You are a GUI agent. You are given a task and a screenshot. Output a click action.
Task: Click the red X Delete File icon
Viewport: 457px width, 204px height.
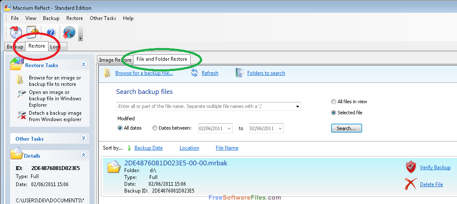(411, 184)
